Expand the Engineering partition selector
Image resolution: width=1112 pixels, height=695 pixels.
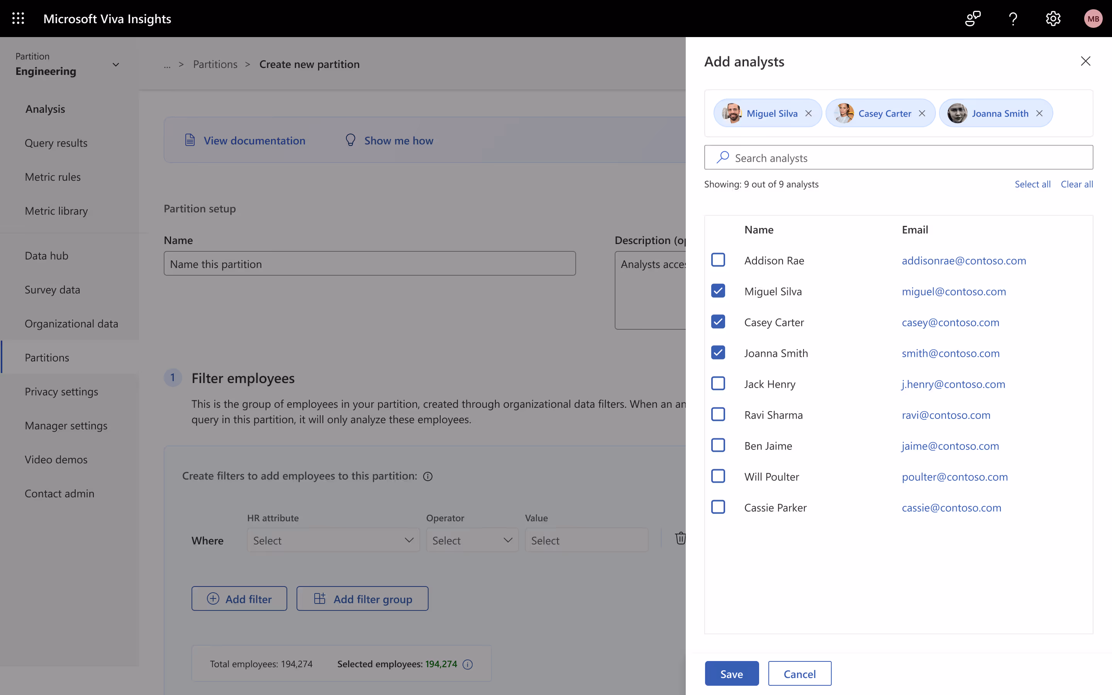[116, 64]
